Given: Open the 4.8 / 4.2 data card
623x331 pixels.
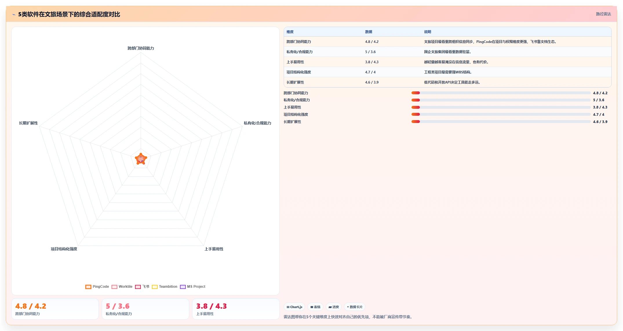Looking at the screenshot, I should tap(55, 309).
